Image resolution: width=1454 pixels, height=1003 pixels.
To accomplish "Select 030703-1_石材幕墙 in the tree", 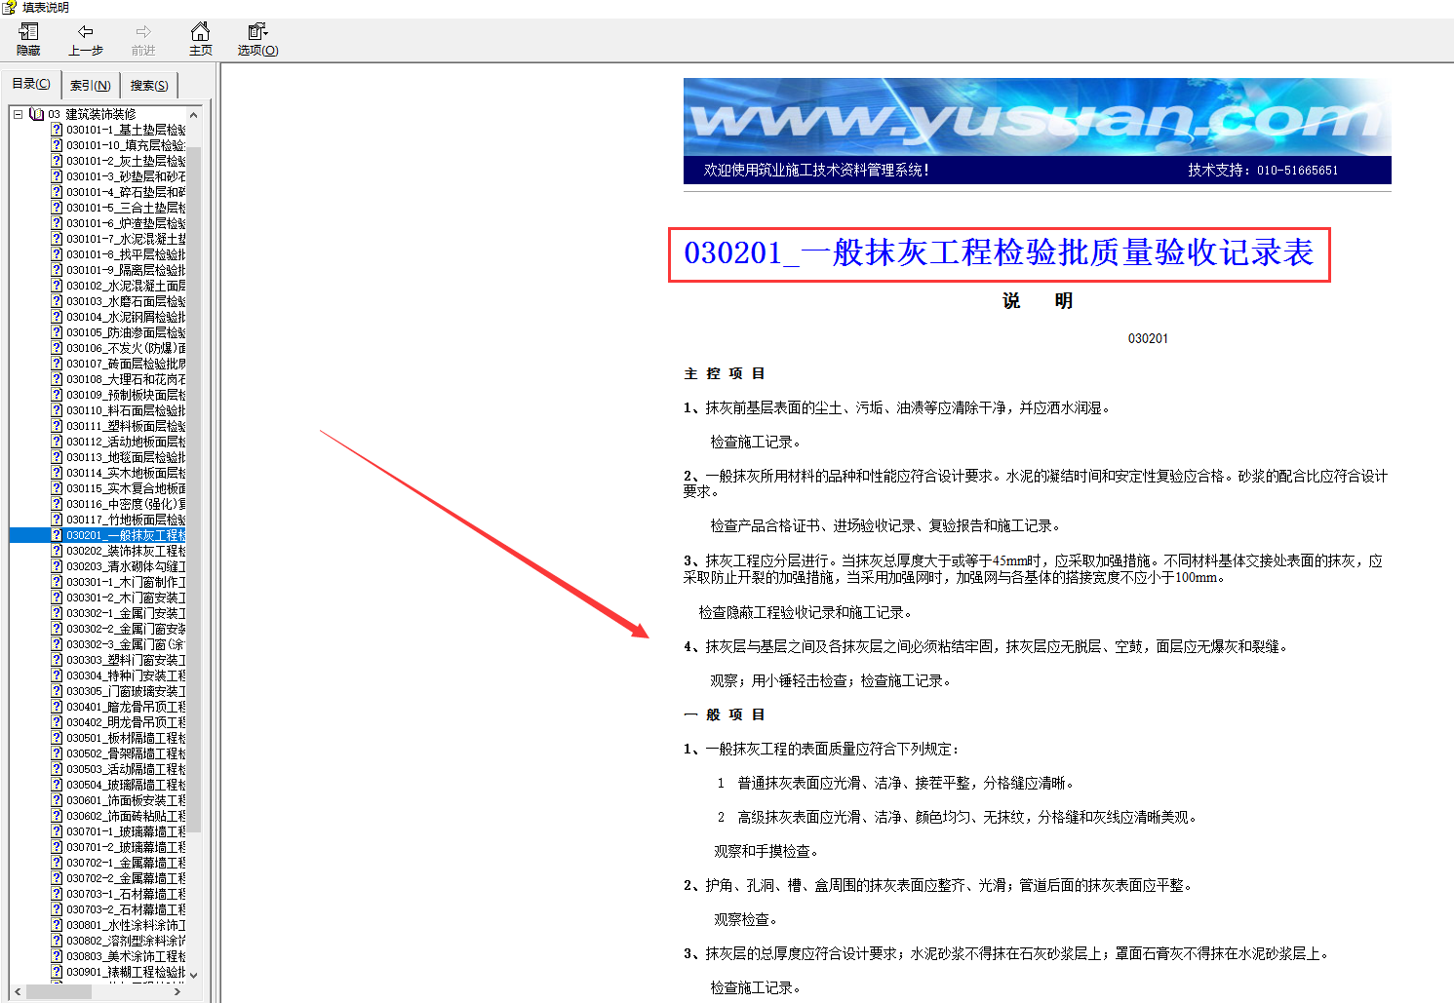I will [x=126, y=894].
